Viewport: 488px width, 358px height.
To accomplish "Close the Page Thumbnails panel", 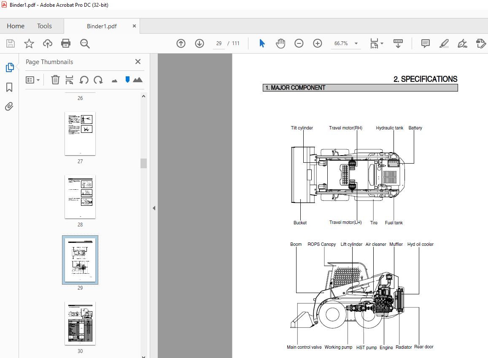I will (138, 62).
